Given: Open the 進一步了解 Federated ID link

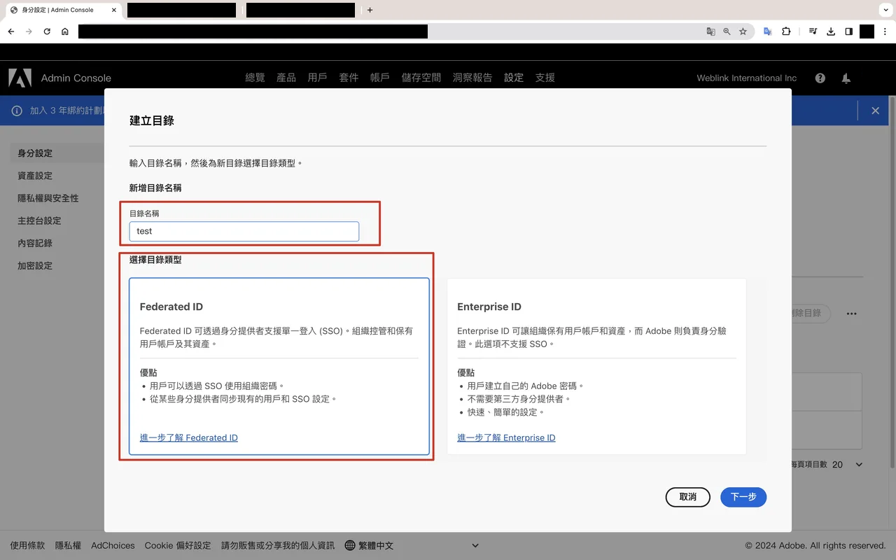Looking at the screenshot, I should point(189,437).
